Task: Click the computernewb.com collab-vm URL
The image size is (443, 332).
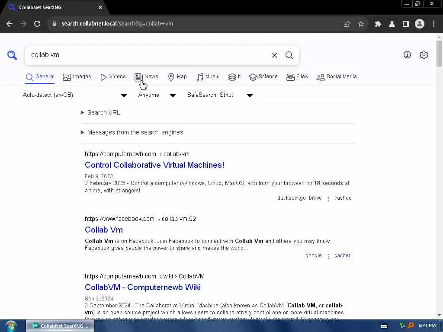Action: (x=137, y=154)
